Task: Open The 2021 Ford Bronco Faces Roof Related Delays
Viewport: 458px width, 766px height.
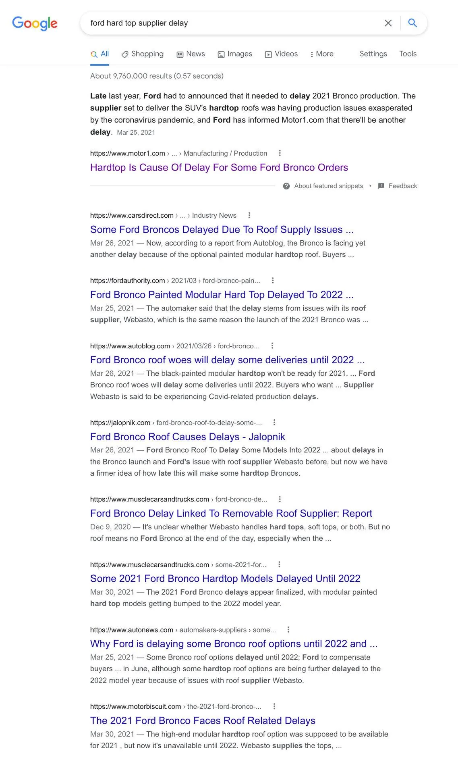Action: pos(203,720)
